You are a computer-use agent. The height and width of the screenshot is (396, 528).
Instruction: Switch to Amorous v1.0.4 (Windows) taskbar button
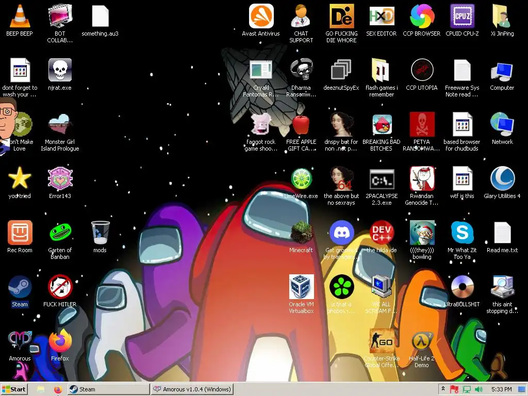pos(192,389)
